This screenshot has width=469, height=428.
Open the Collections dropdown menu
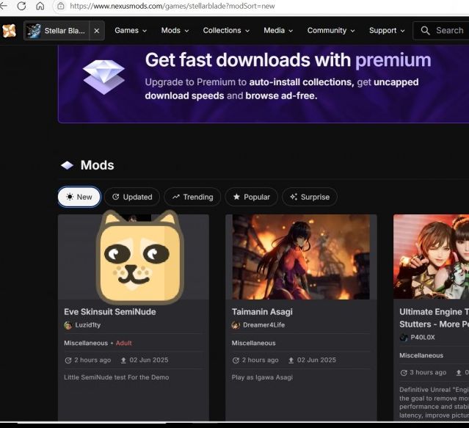(x=226, y=31)
